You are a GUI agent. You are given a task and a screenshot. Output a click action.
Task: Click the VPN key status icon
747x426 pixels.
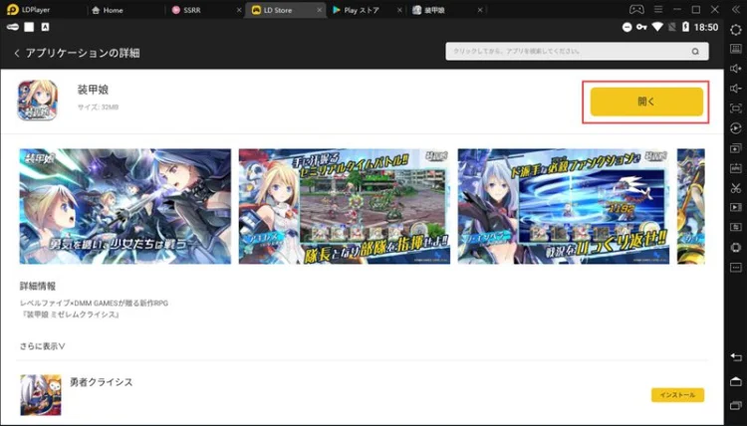[x=641, y=27]
